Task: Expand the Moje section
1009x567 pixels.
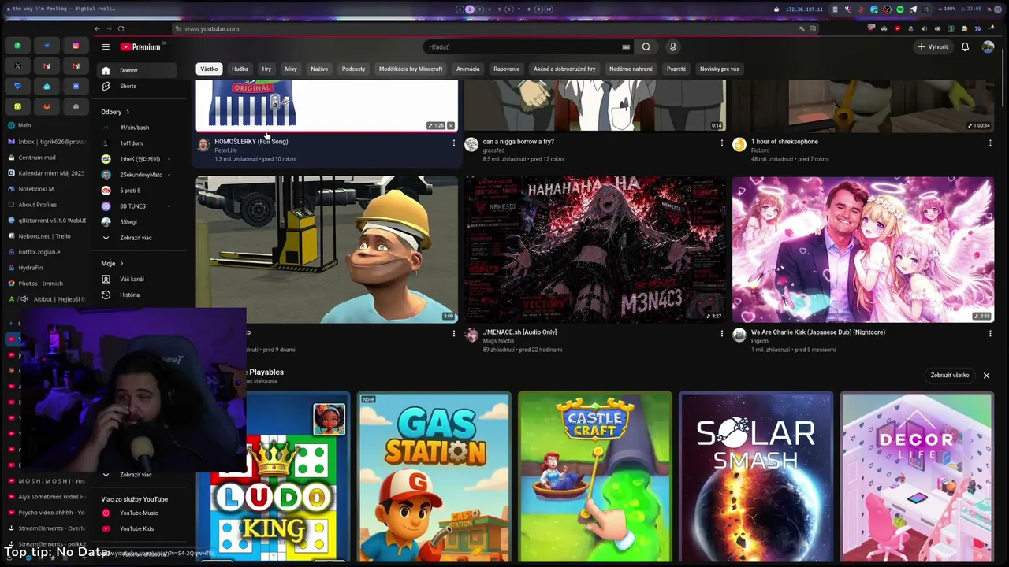Action: 112,263
